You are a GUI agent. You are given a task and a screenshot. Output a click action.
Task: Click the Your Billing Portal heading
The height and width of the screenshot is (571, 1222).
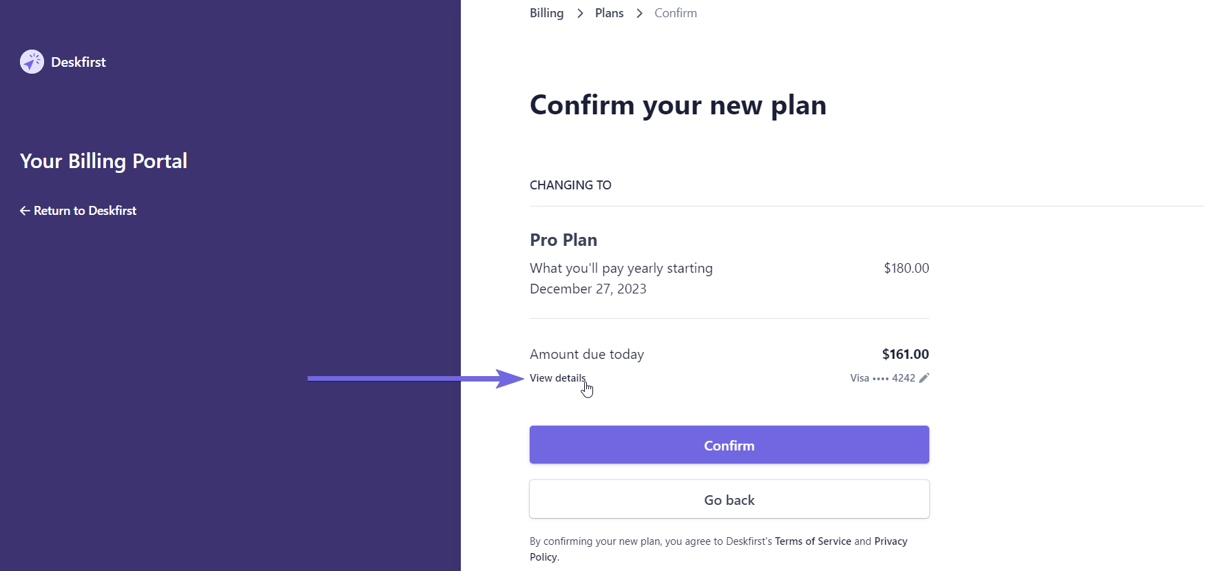tap(103, 161)
